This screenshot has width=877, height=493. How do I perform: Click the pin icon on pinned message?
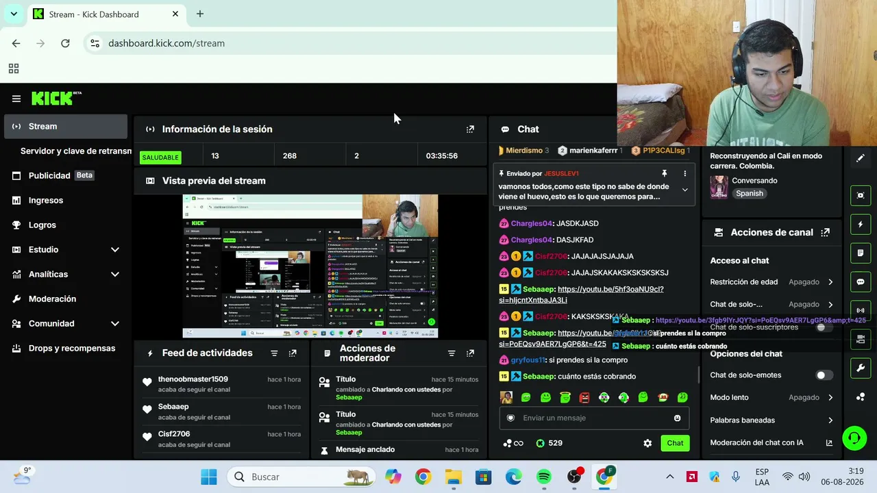coord(664,174)
